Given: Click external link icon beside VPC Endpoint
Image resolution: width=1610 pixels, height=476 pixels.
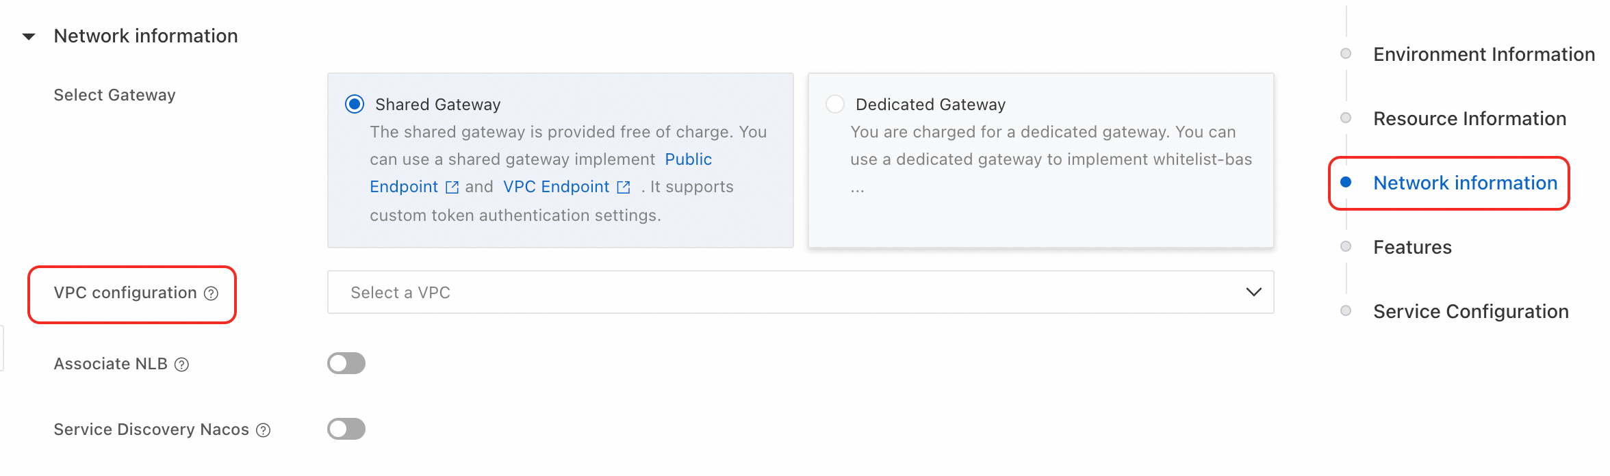Looking at the screenshot, I should pyautogui.click(x=624, y=187).
